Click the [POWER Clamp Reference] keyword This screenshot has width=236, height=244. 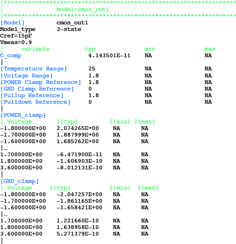click(40, 82)
